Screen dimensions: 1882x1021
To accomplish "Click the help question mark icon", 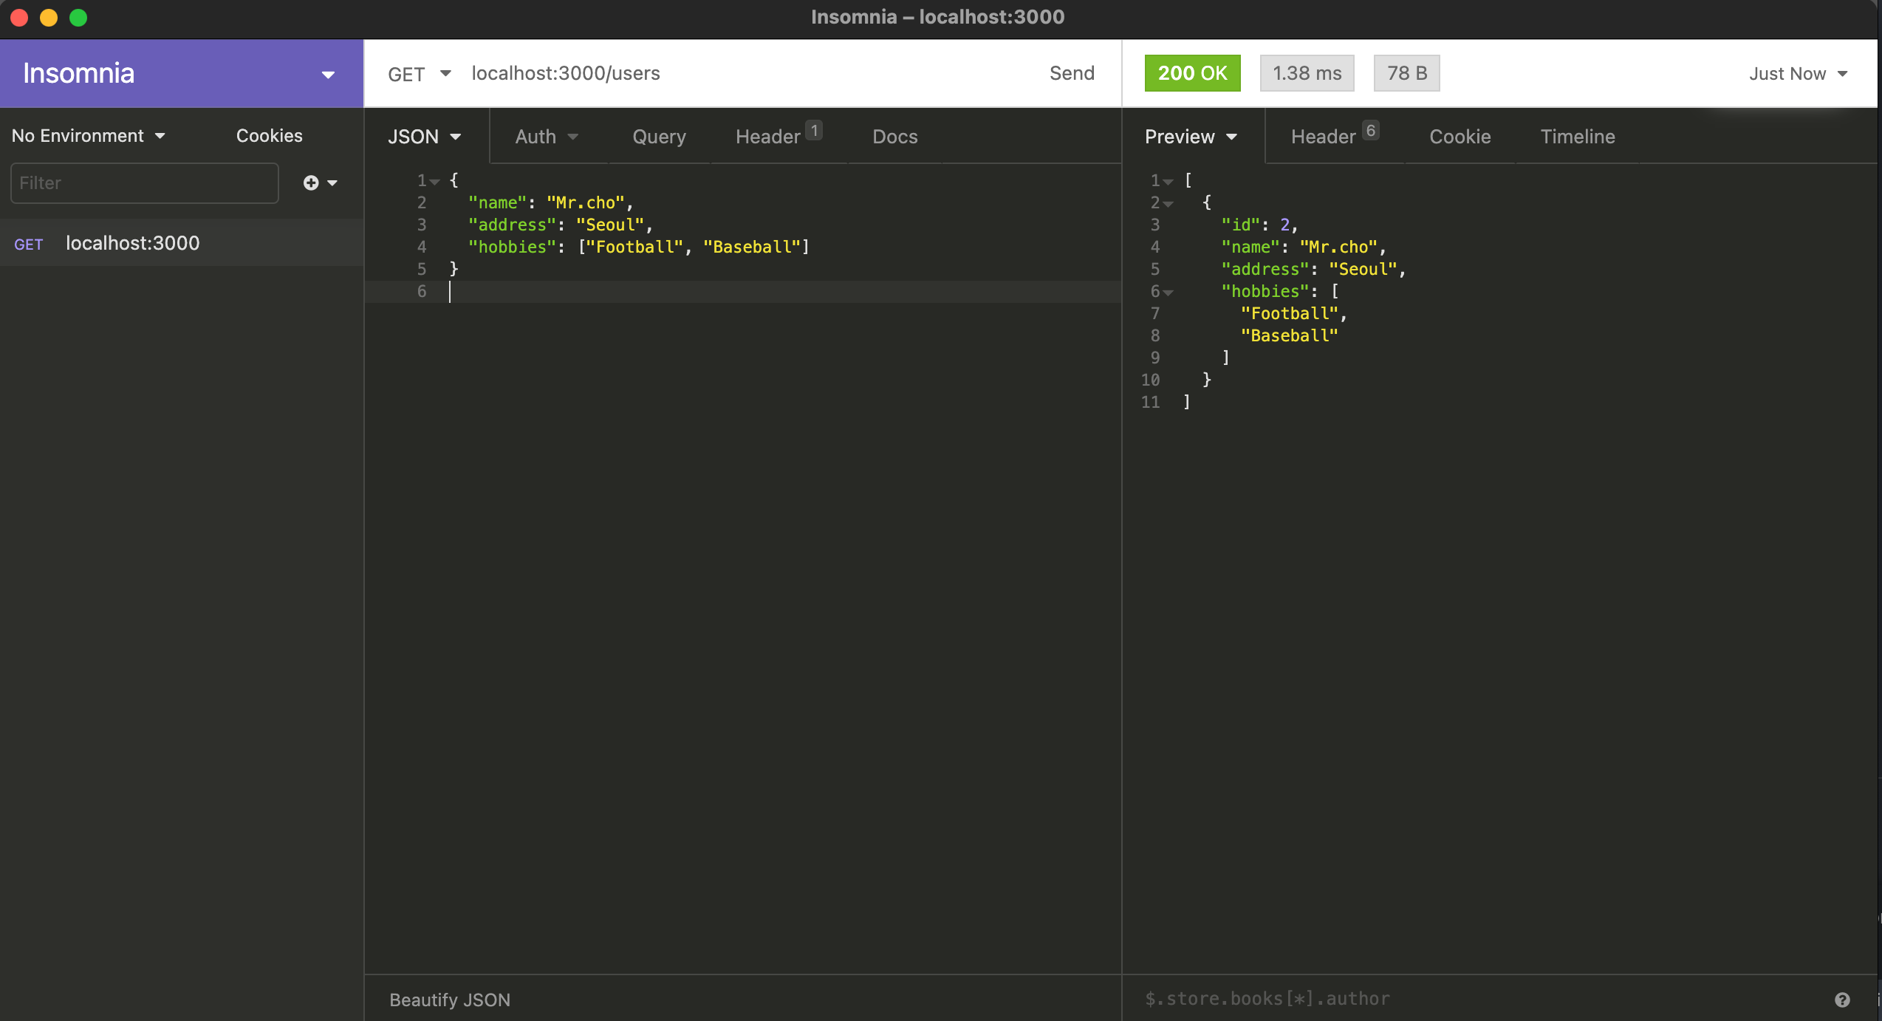I will point(1842,1000).
